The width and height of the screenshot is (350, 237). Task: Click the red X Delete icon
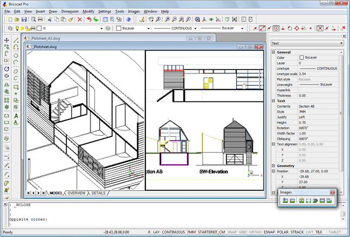[x=80, y=20]
